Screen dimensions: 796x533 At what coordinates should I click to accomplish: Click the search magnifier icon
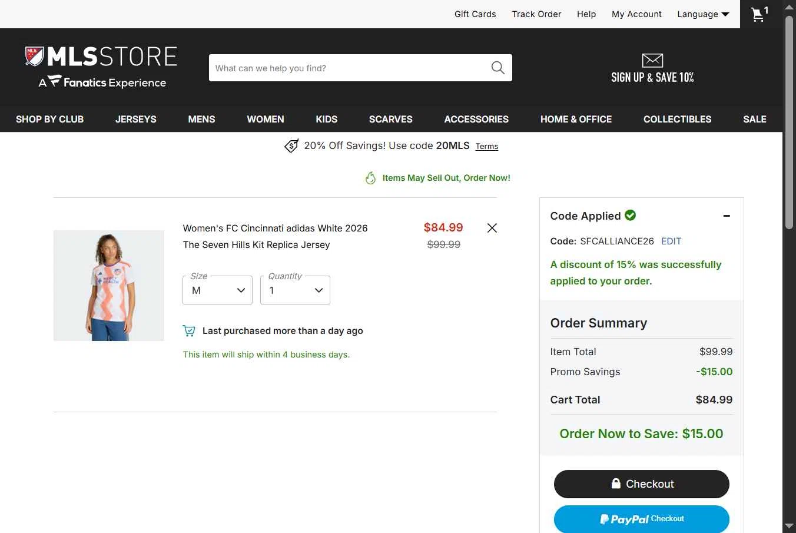497,68
